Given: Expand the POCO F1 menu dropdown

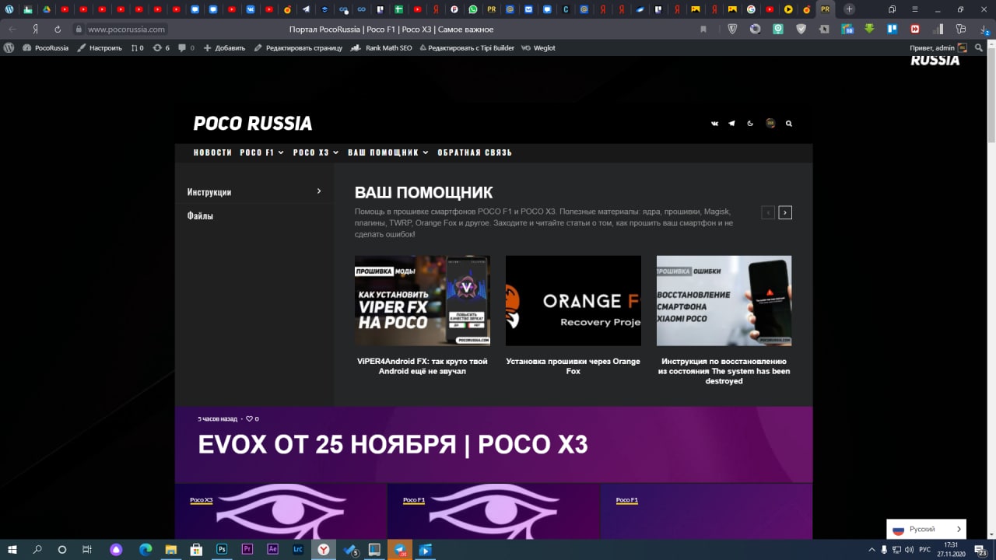Looking at the screenshot, I should click(262, 152).
